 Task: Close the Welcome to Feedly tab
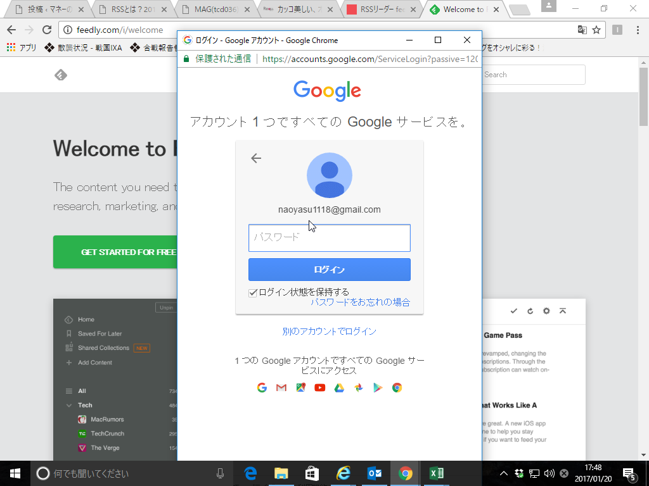click(496, 9)
